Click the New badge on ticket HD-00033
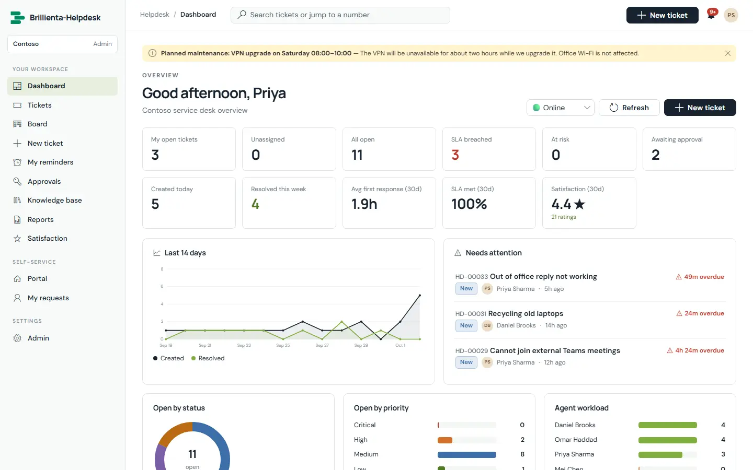This screenshot has width=753, height=470. tap(466, 289)
